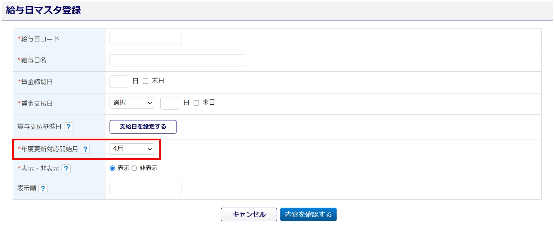
Task: Expand the 4月 start month dropdown
Action: [132, 149]
